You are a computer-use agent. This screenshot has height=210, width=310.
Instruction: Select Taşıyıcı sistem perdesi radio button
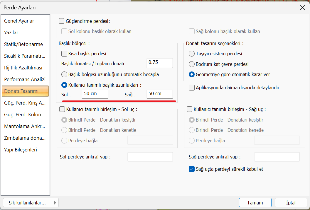pos(192,54)
